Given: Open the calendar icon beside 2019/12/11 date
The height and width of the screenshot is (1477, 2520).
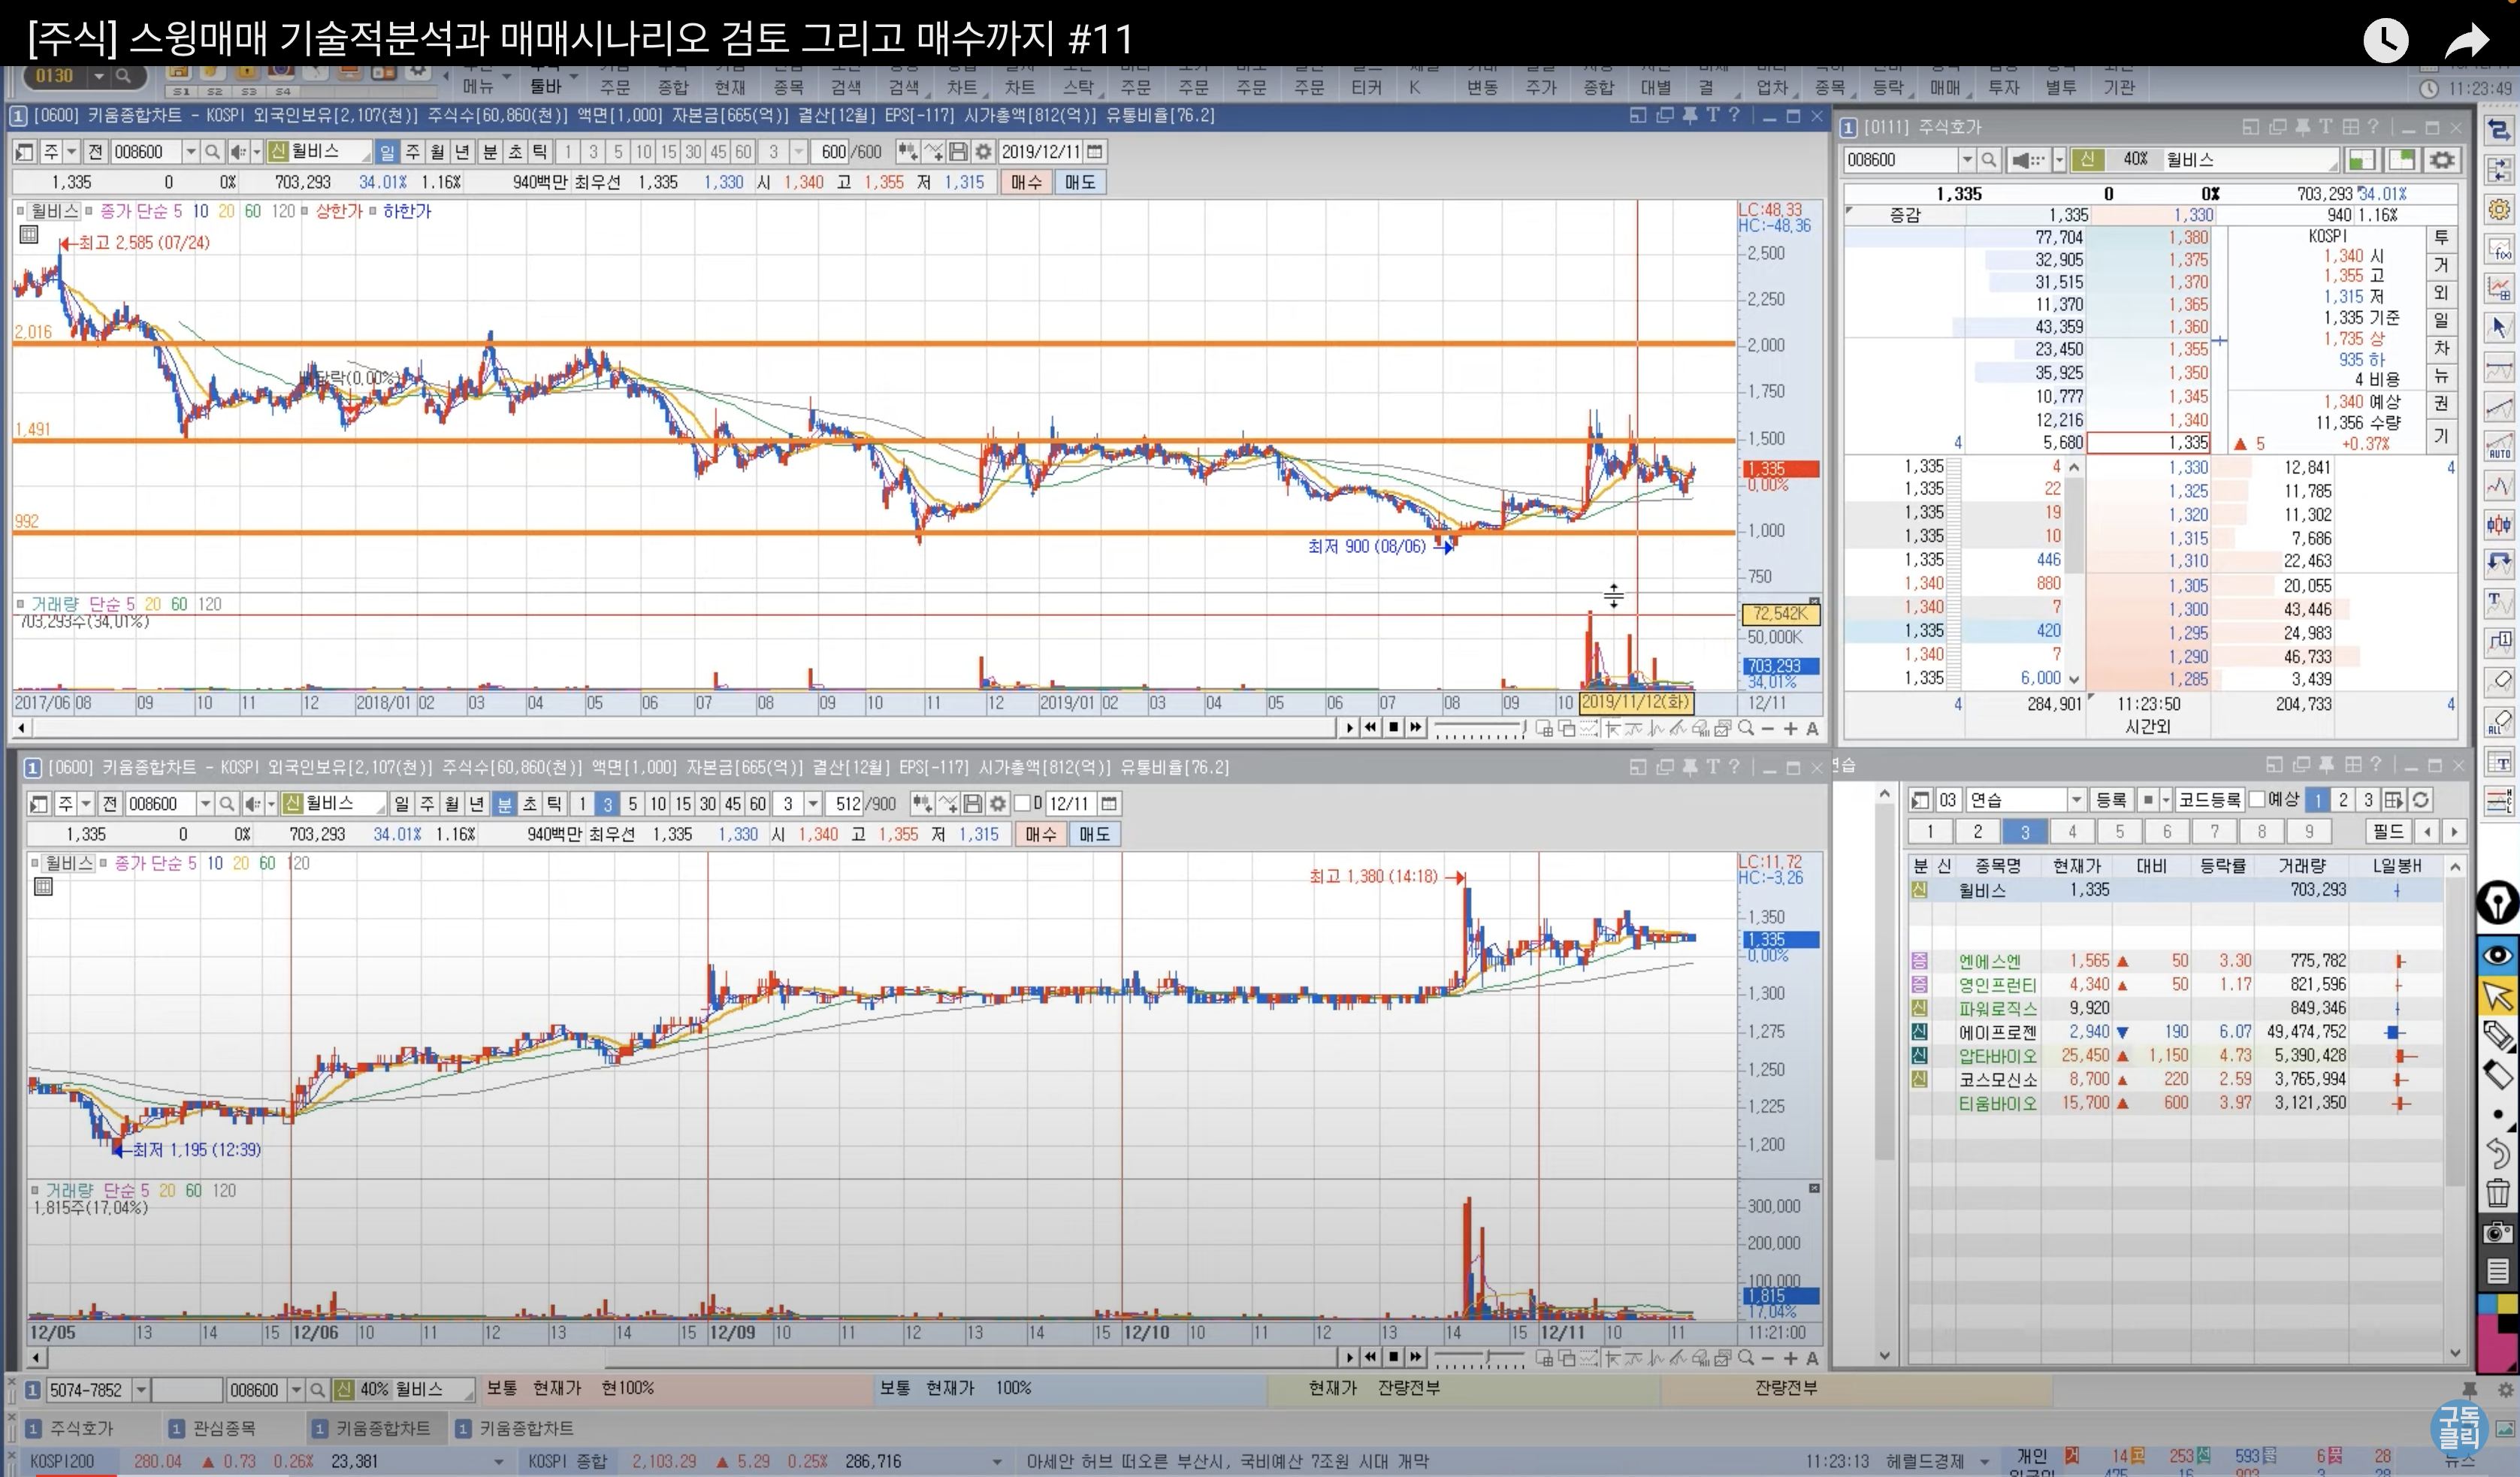Looking at the screenshot, I should click(1096, 152).
